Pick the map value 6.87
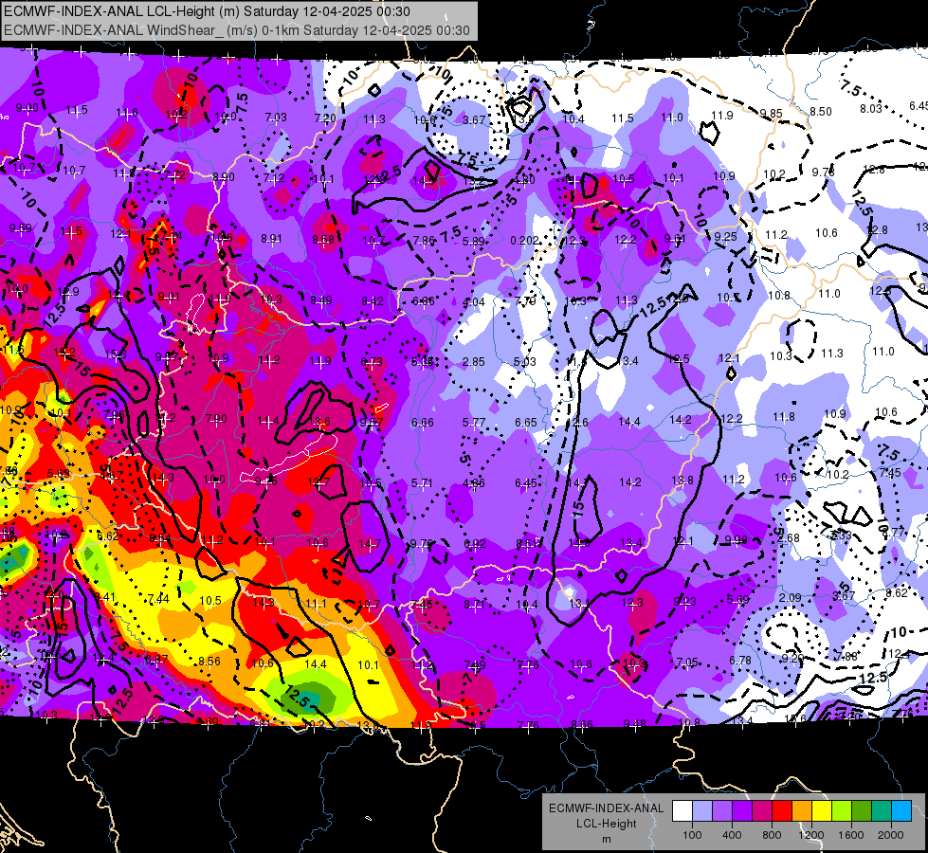This screenshot has width=928, height=853. coord(156,660)
